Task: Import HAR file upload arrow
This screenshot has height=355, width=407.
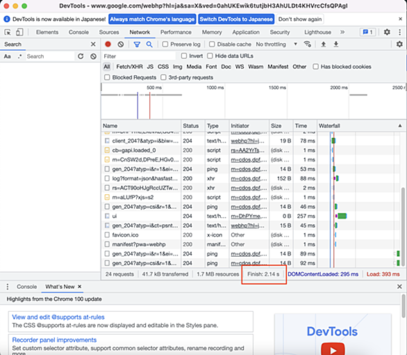Action: click(x=324, y=45)
